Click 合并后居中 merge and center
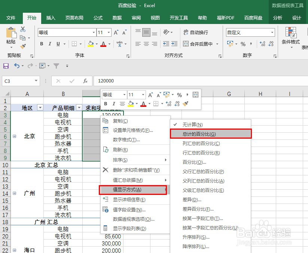 tap(198, 44)
